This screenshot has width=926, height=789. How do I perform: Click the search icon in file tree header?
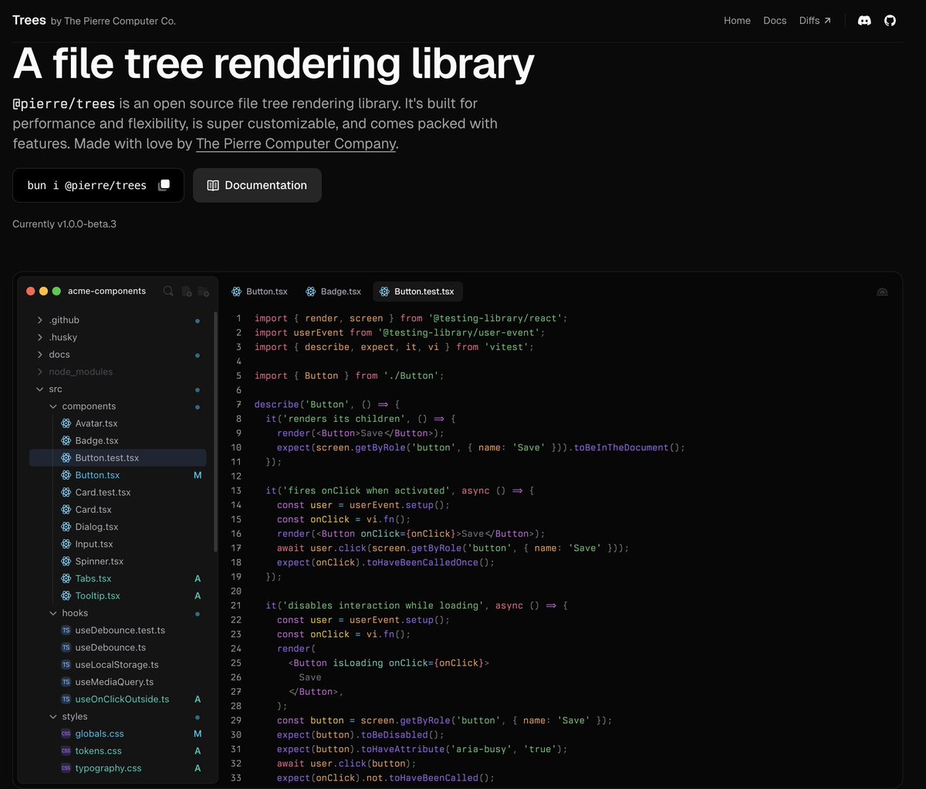click(x=168, y=291)
